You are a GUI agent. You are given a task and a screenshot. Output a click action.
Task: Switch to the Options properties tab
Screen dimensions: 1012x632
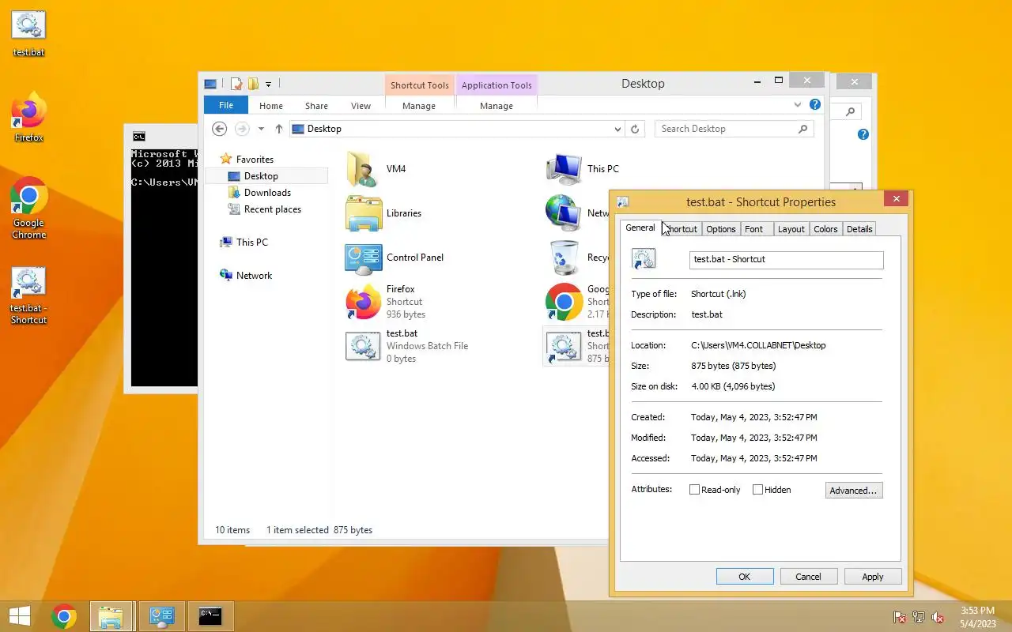pos(721,229)
